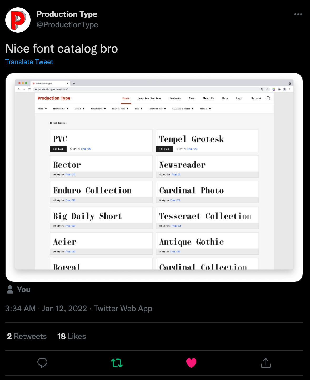
Task: Expand the Style filter dropdown
Action: pos(42,109)
